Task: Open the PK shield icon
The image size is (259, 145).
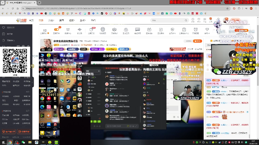Action: pos(172,31)
